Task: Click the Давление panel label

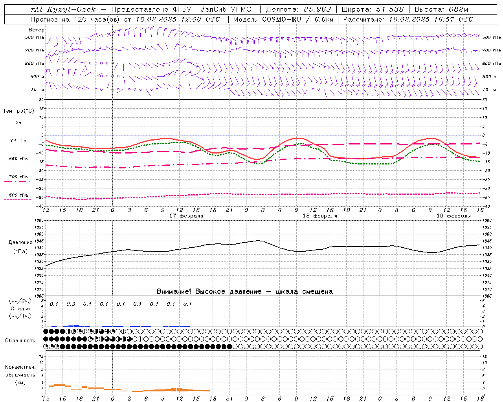Action: (20, 243)
